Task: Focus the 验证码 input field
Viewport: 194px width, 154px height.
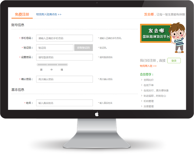Action: coord(55,48)
